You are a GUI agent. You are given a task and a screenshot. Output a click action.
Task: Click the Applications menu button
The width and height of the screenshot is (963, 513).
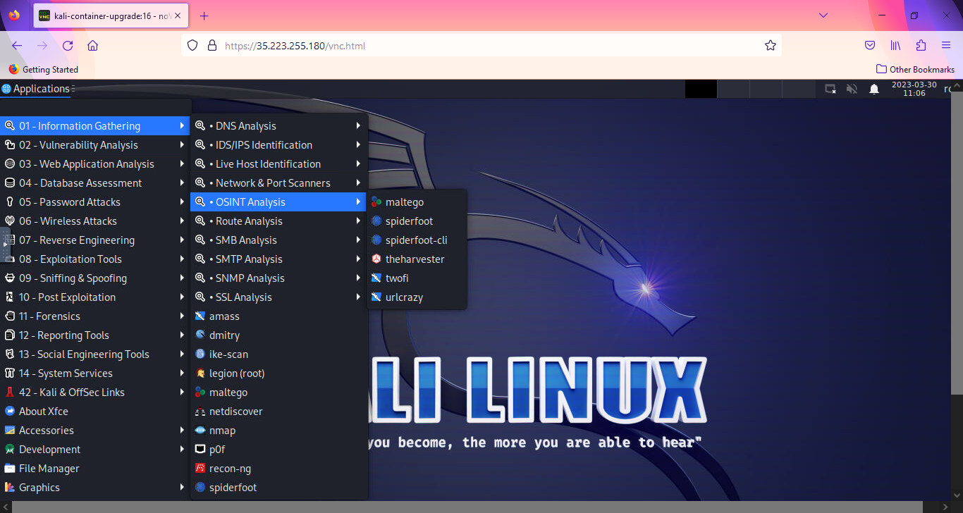point(37,89)
